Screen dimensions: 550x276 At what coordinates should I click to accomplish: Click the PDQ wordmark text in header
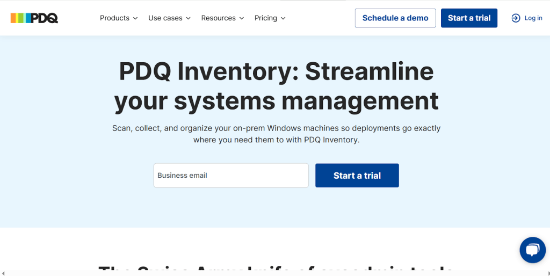coord(45,18)
